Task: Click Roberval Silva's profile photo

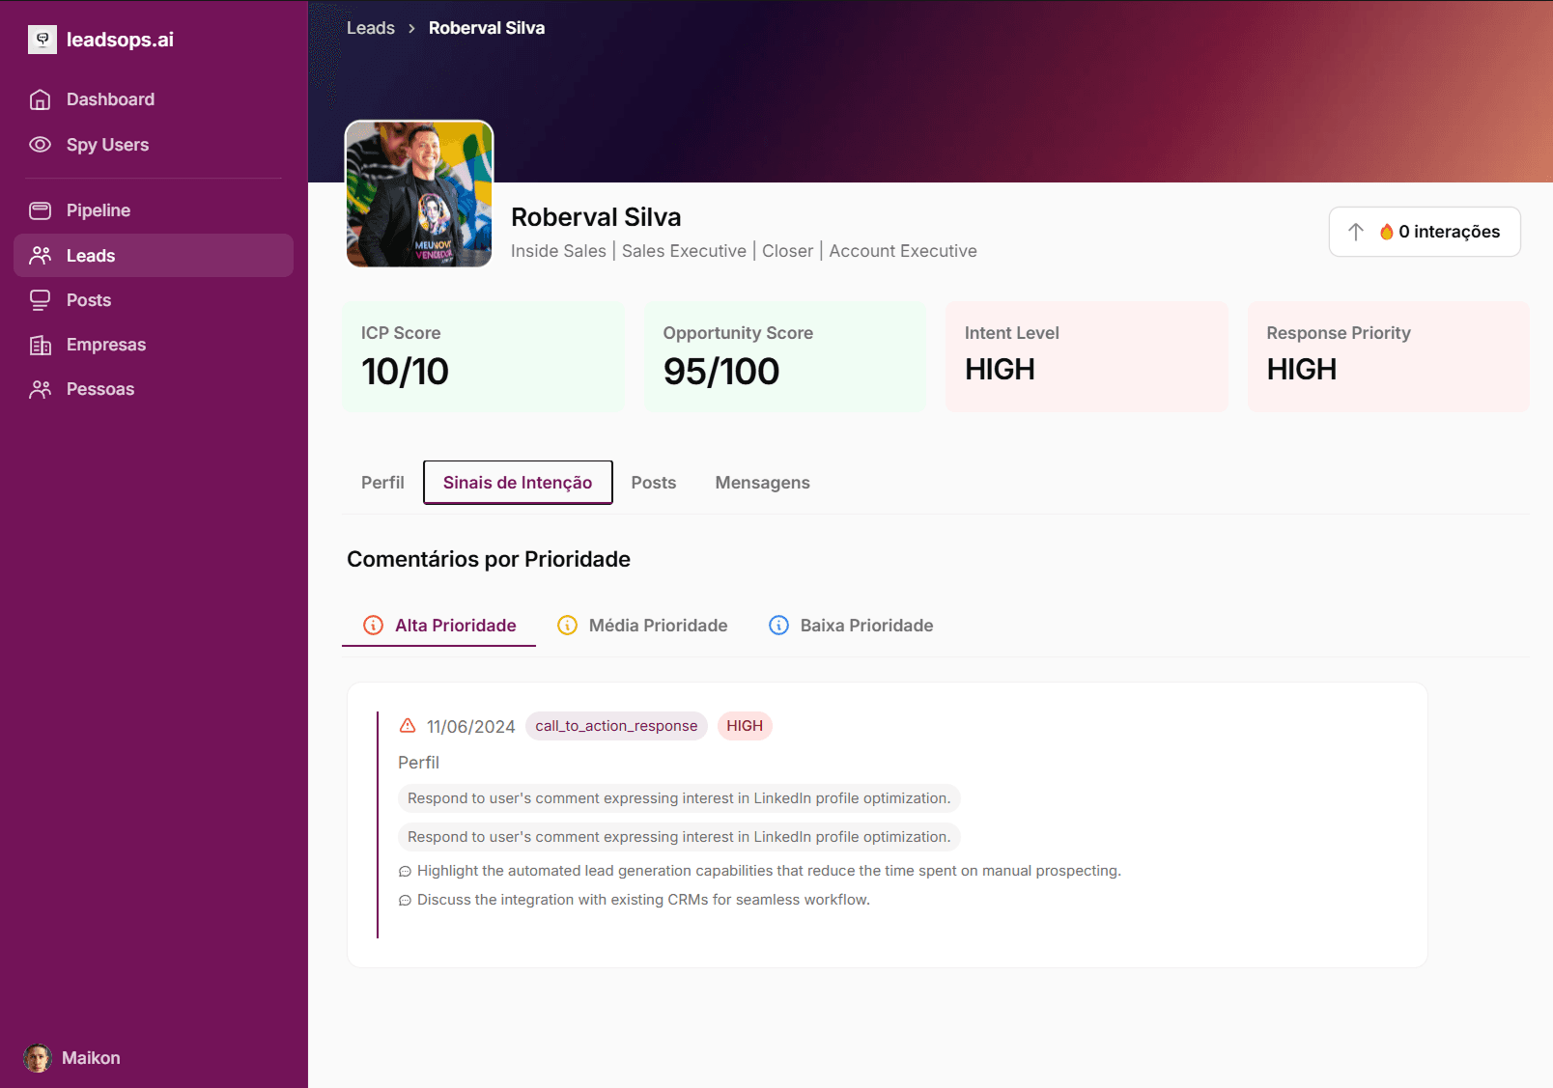Action: tap(419, 194)
